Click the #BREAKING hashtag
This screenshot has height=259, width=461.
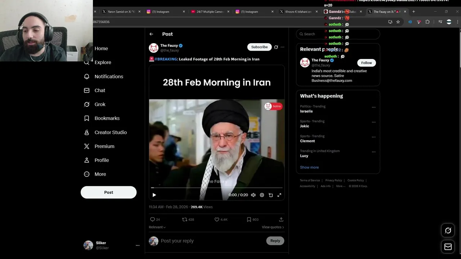tap(166, 59)
